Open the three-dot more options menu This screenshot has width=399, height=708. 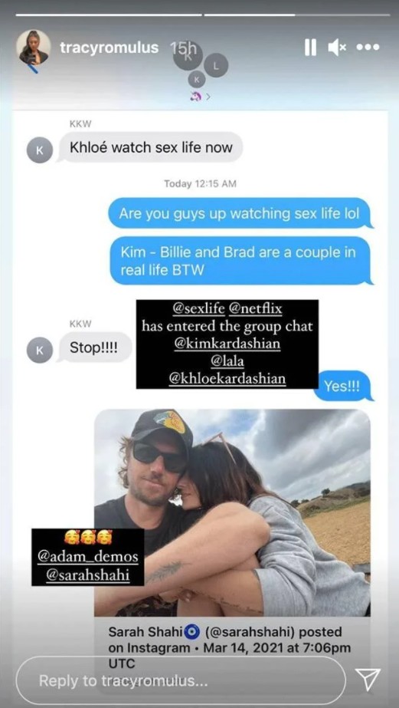click(368, 48)
